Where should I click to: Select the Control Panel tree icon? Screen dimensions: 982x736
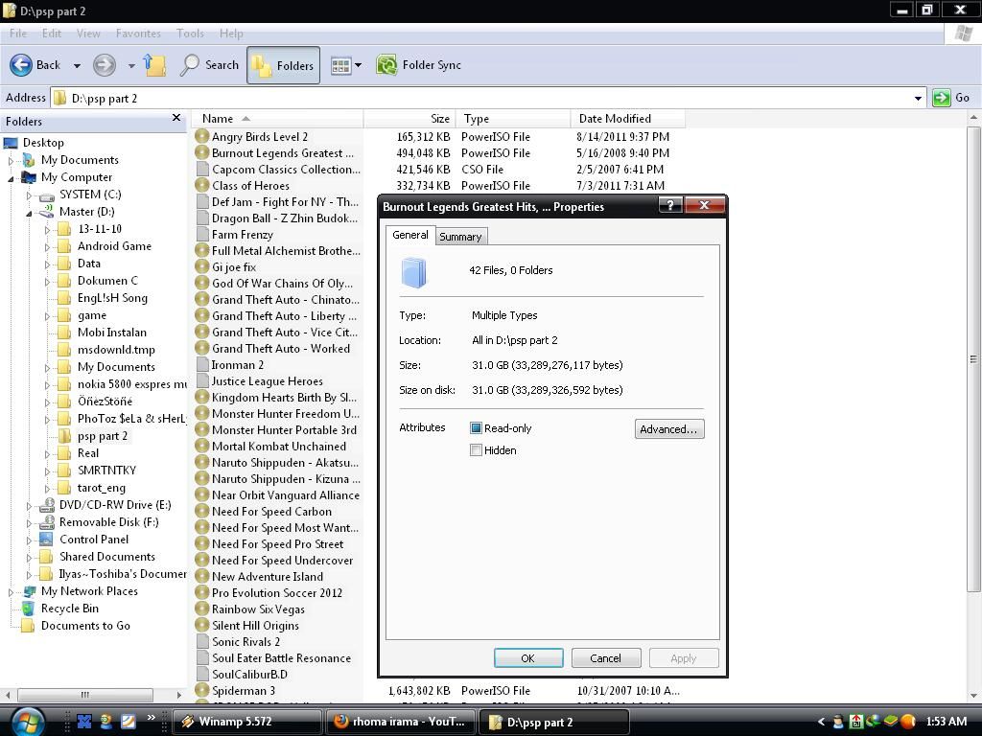coord(46,539)
